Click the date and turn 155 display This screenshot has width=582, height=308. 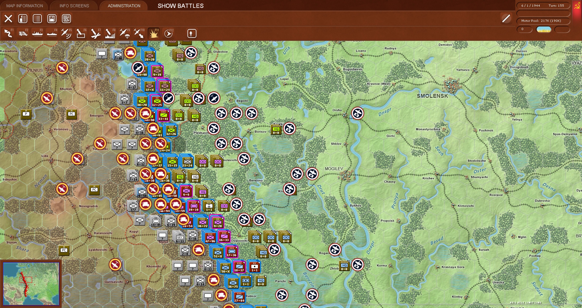(x=543, y=5)
